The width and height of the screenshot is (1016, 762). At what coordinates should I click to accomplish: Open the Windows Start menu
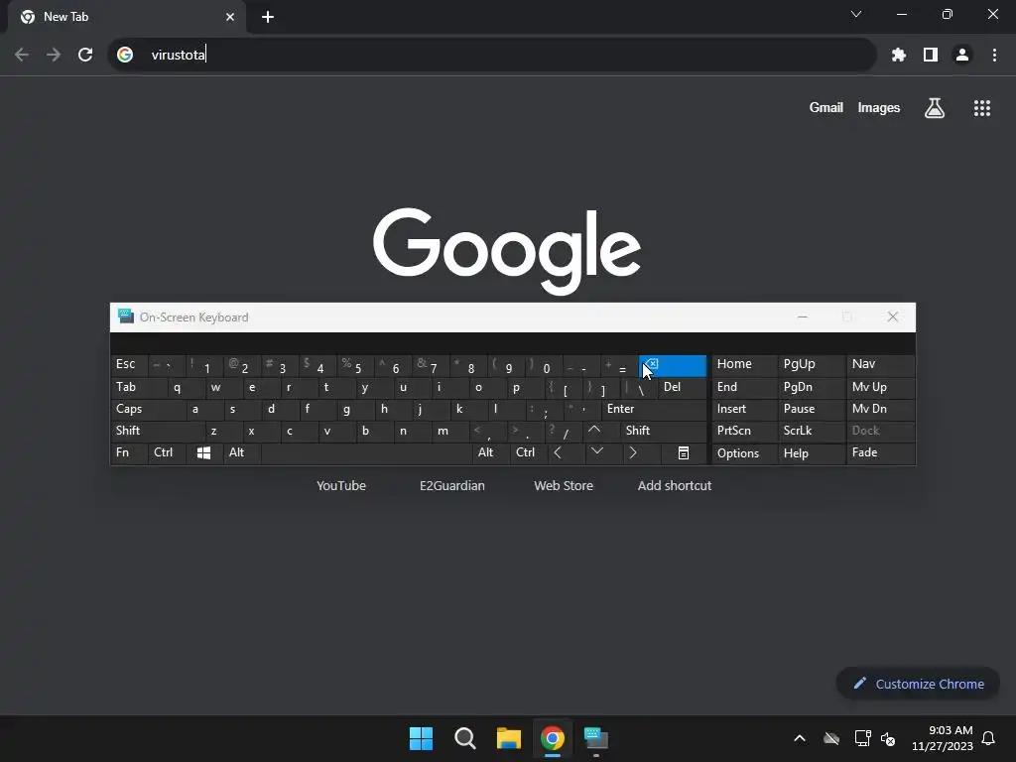point(421,738)
